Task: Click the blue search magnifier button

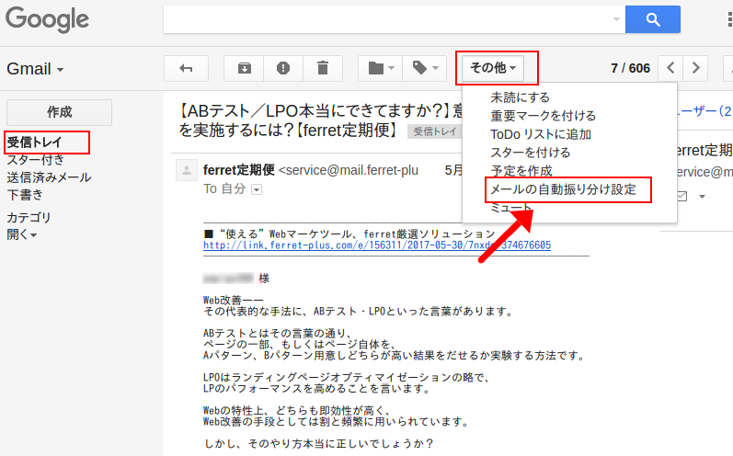Action: [653, 19]
